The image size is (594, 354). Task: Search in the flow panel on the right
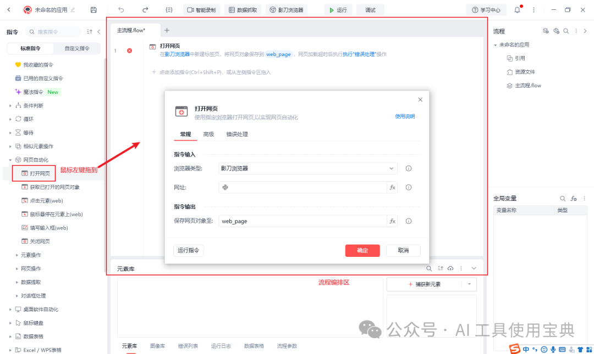[x=566, y=31]
